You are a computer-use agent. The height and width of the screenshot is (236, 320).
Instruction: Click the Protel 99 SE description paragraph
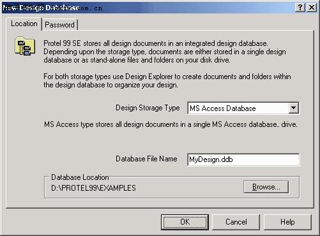[165, 52]
